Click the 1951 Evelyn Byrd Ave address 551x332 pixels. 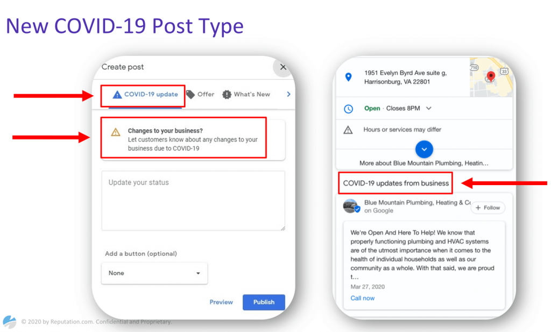(x=405, y=77)
